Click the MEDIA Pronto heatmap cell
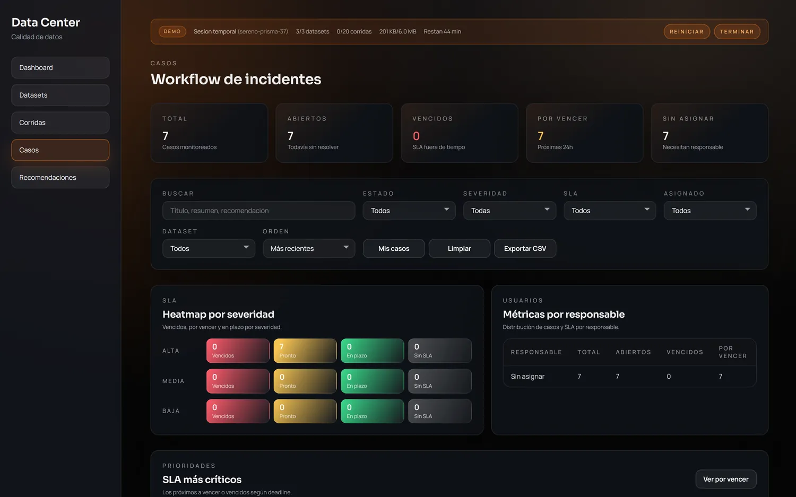The width and height of the screenshot is (796, 497). 305,381
